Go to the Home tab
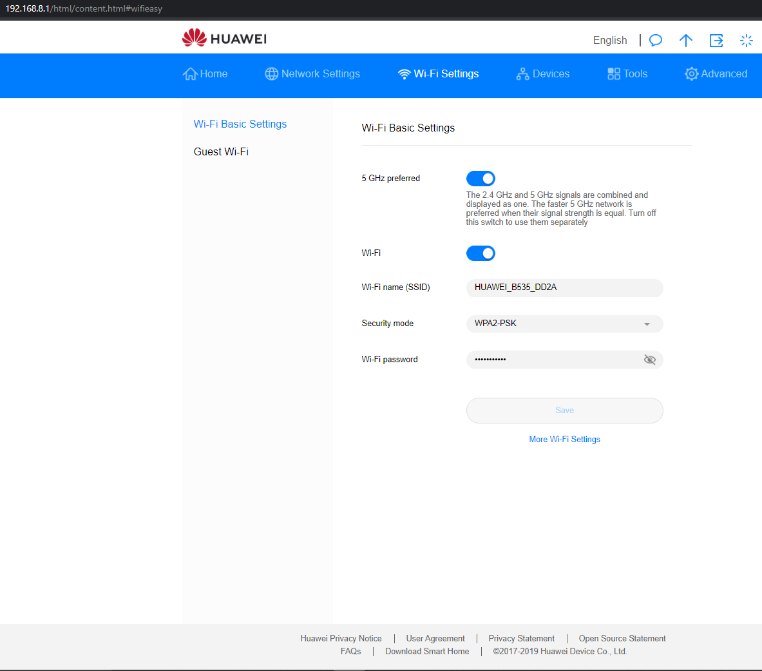Image resolution: width=762 pixels, height=671 pixels. [x=205, y=74]
